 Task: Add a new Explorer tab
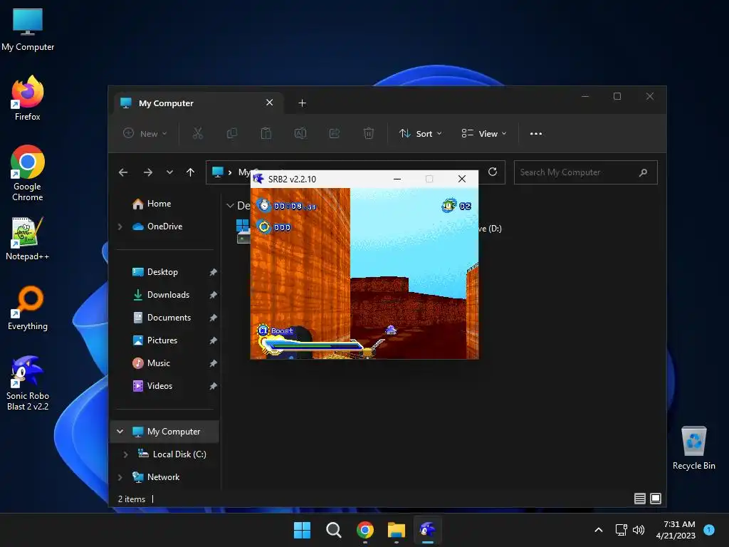(302, 103)
